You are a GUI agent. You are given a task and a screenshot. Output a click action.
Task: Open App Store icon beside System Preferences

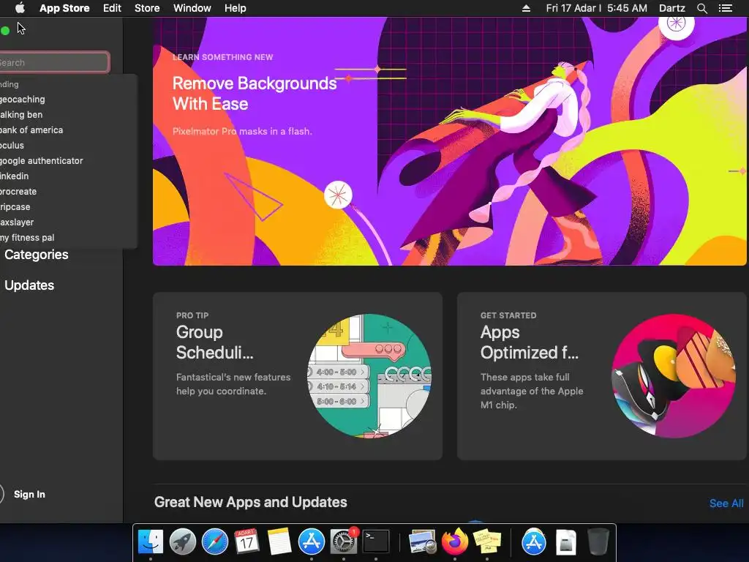pos(312,542)
